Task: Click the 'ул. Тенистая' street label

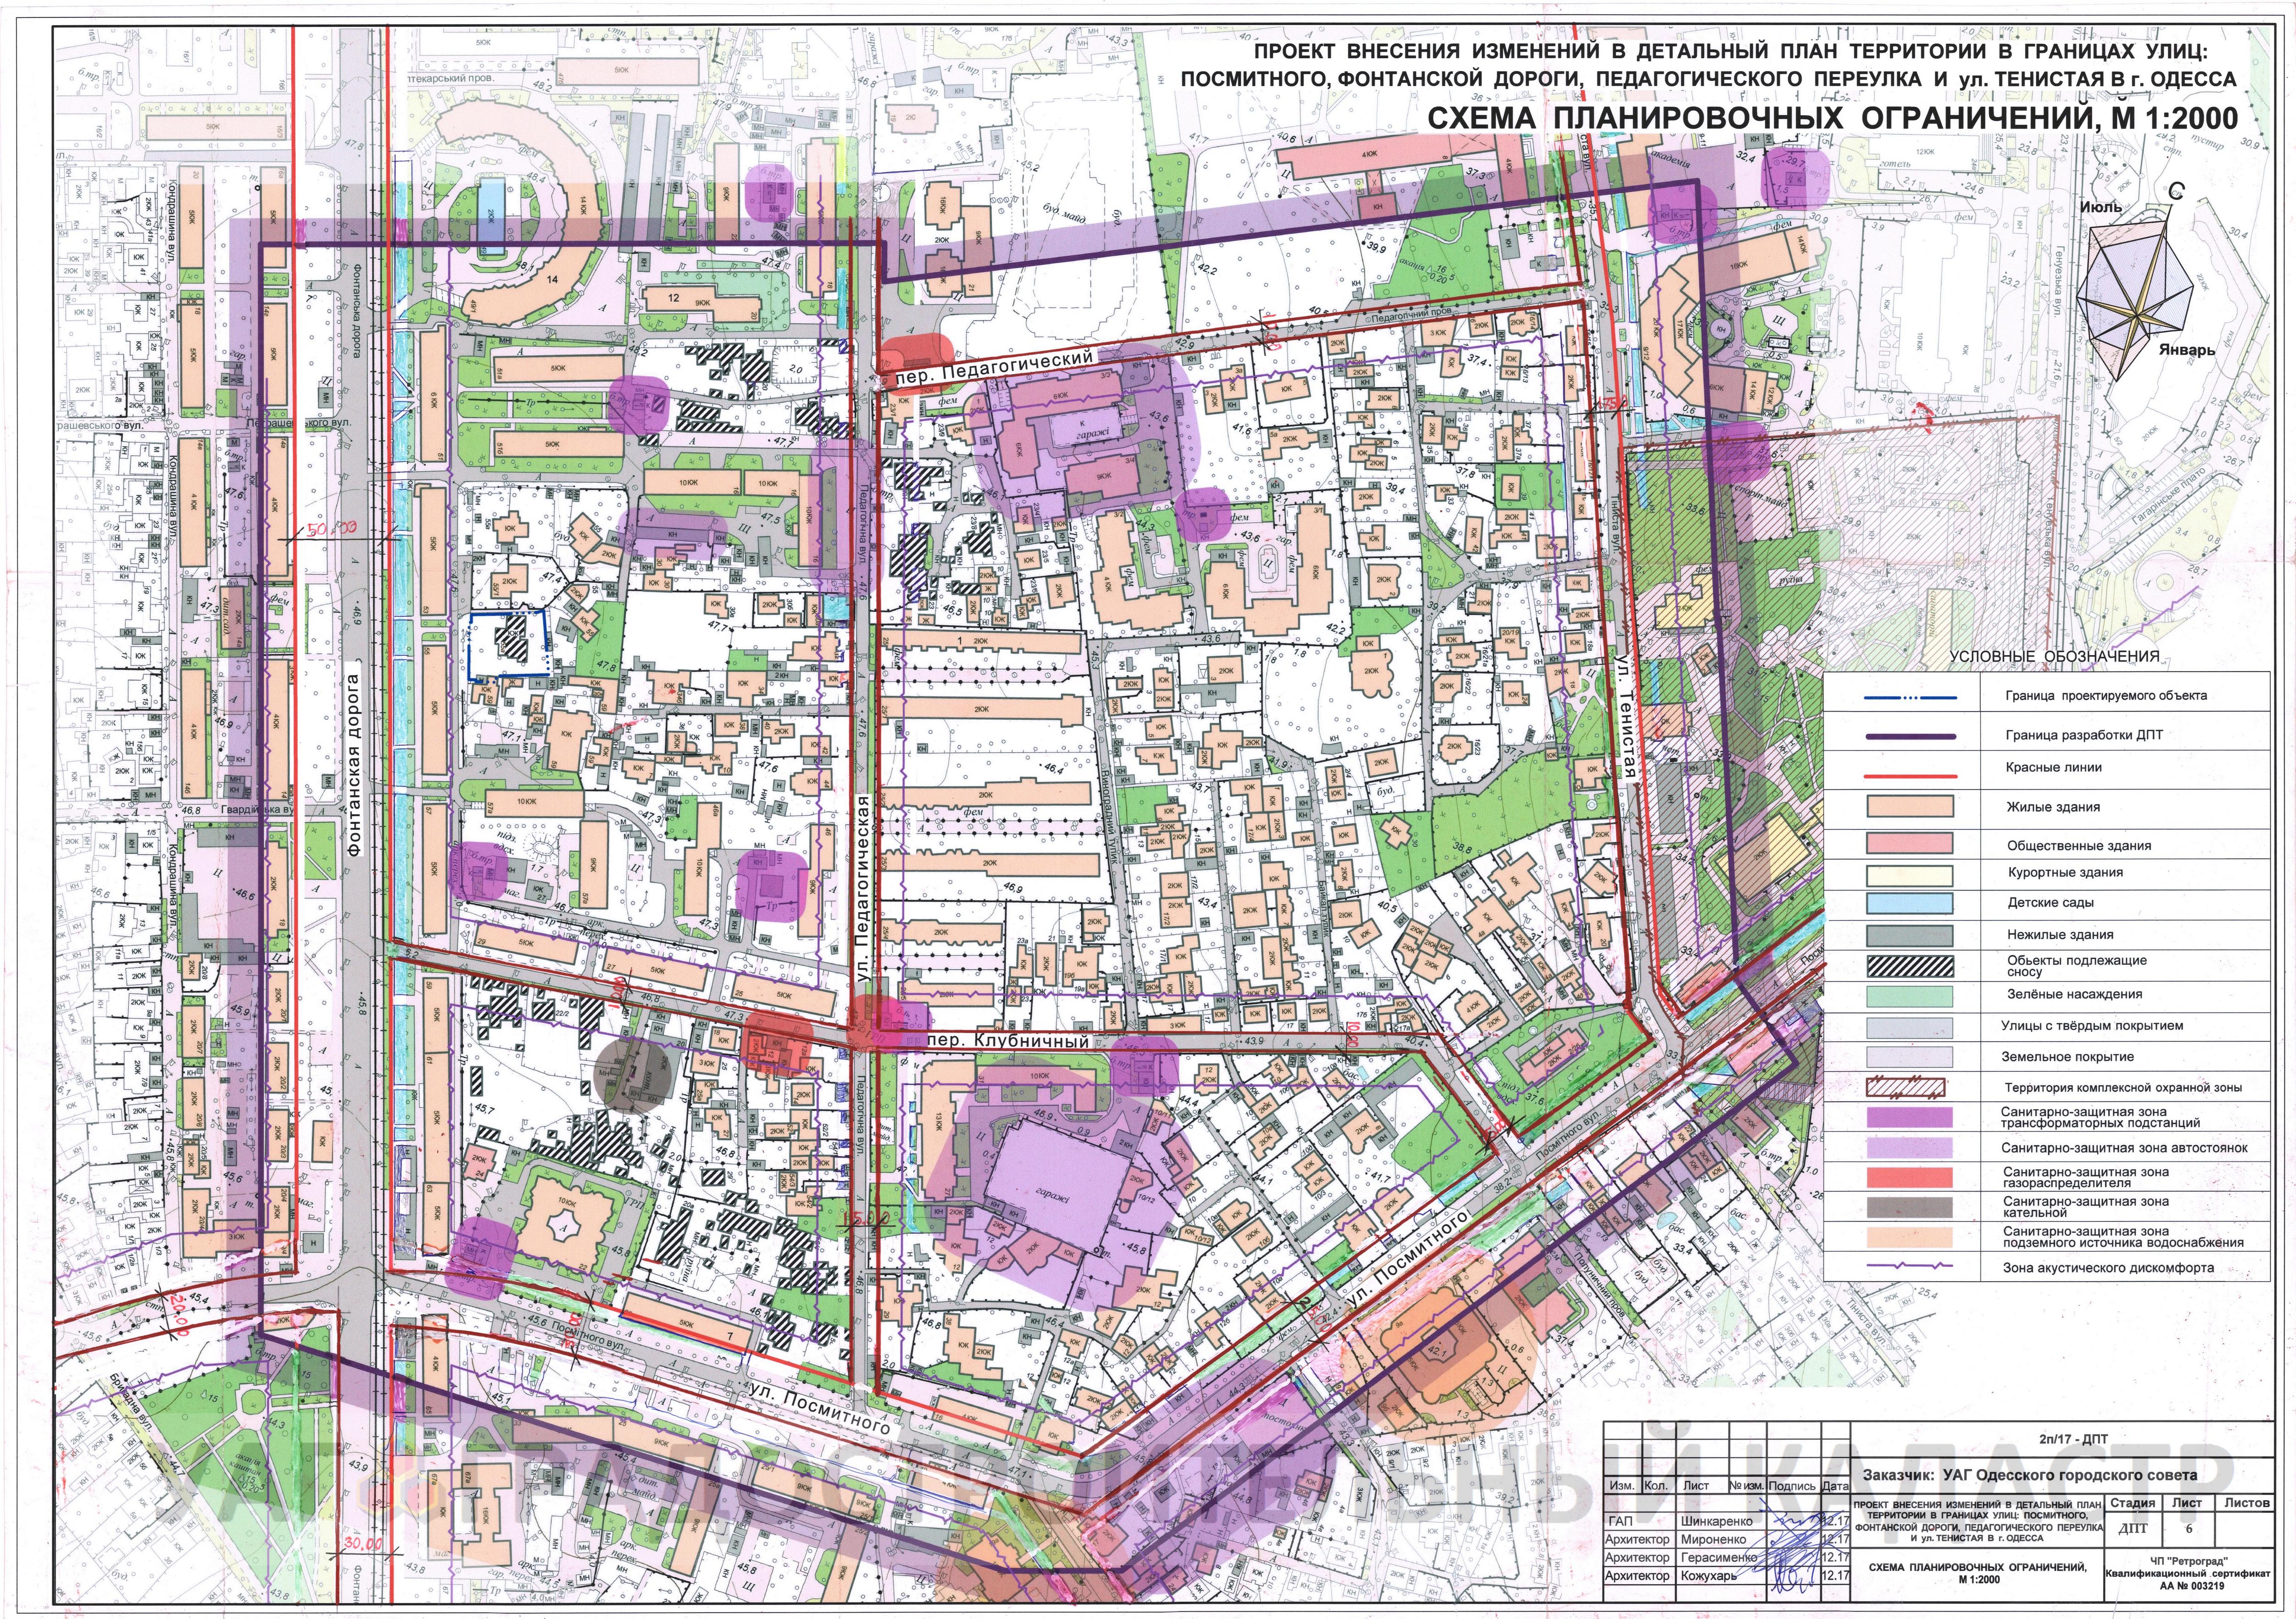Action: click(x=1626, y=717)
